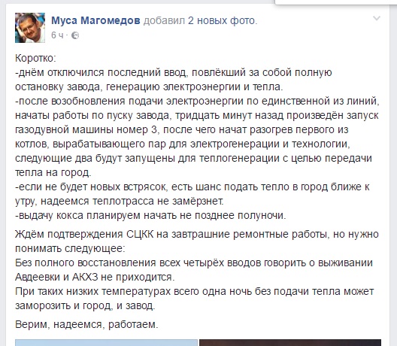Click the 'добавил' text in post header
Screen dimensions: 397x346
coord(165,20)
